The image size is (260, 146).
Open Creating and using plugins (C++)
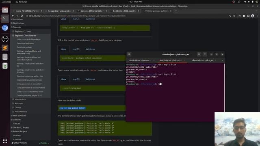30,95
